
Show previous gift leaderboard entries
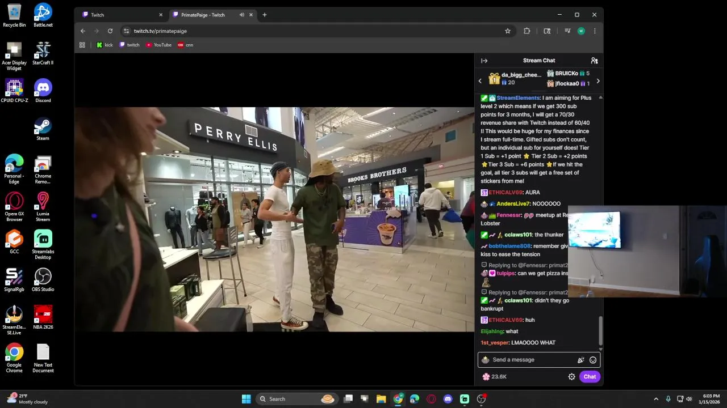(480, 81)
